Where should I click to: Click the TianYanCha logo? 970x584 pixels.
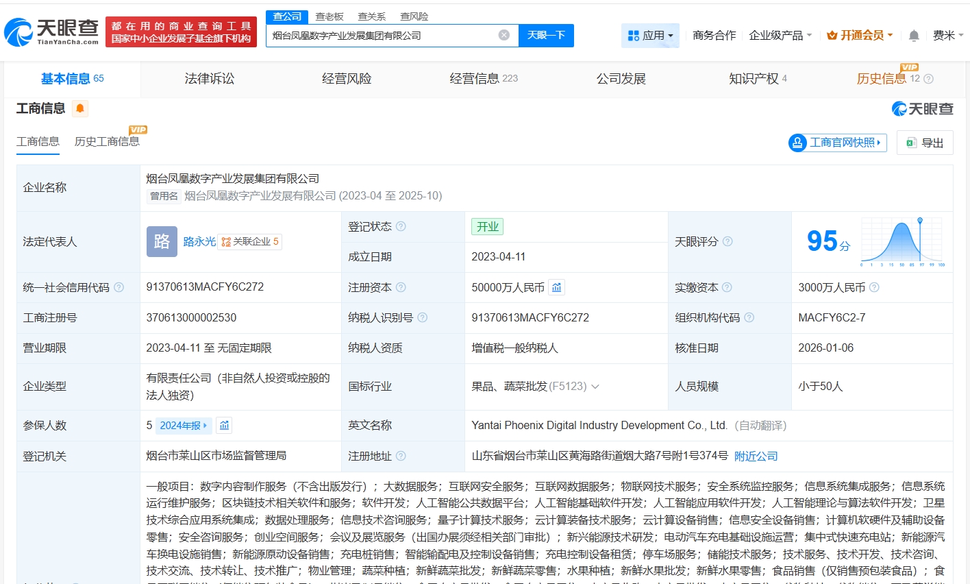52,32
